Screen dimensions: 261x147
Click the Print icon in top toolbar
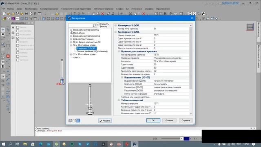pyautogui.click(x=26, y=13)
